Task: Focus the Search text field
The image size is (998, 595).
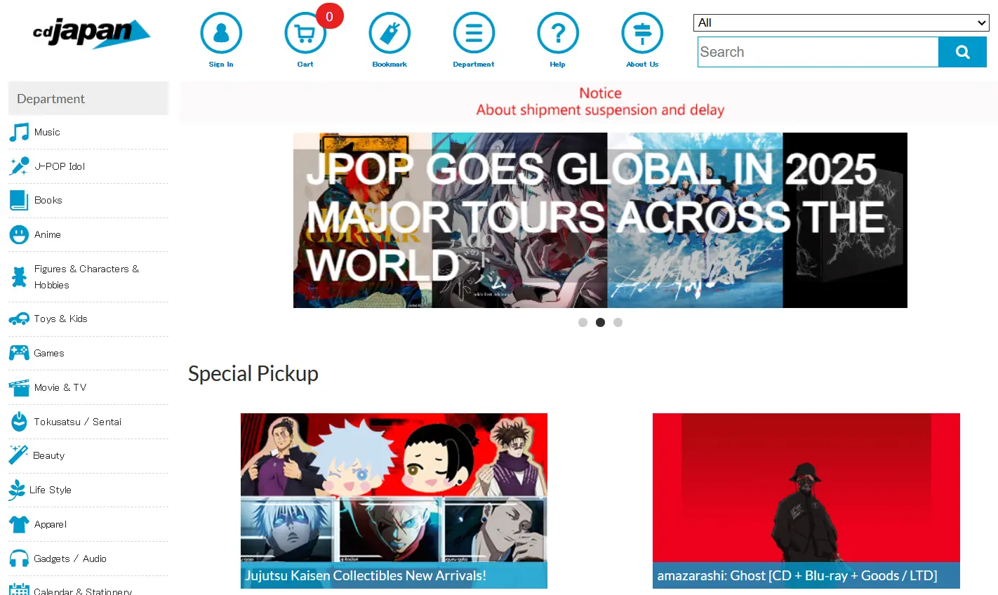Action: (x=818, y=52)
